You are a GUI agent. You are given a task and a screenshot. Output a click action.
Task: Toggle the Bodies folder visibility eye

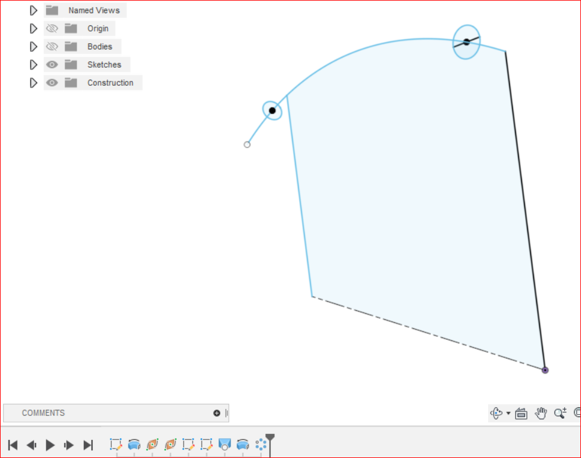click(52, 46)
